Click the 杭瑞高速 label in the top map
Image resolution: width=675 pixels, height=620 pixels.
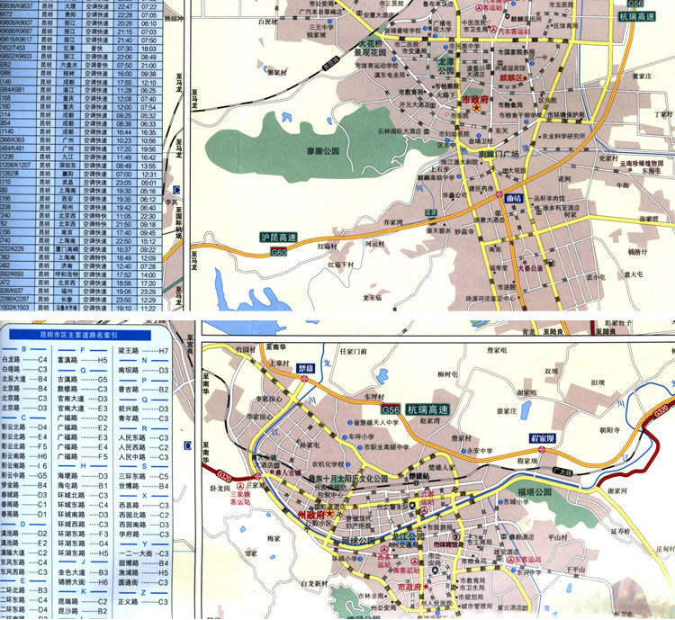636,17
